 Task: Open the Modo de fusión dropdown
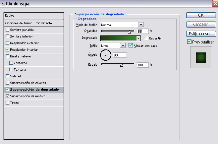[x=141, y=25]
